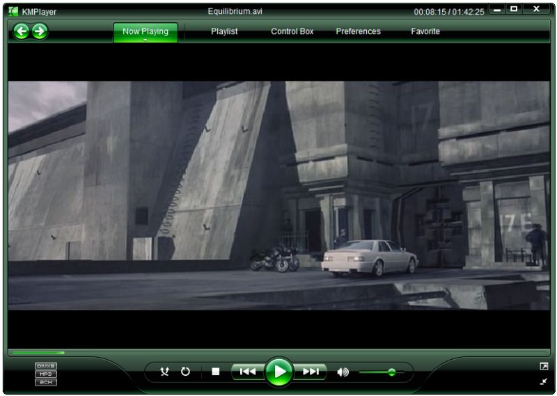Screen dimensions: 557x396
Task: Click the DIVX5 video codec indicator
Action: 46,366
